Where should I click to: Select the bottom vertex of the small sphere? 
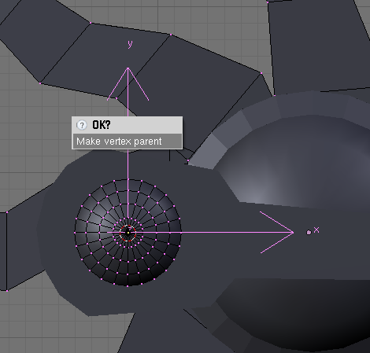128,286
